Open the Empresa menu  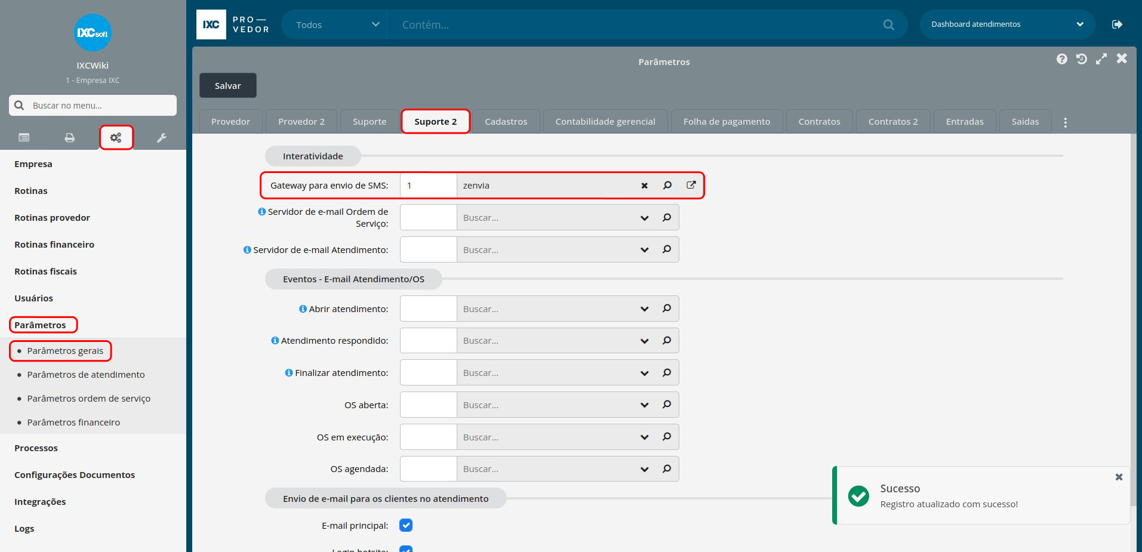coord(33,164)
